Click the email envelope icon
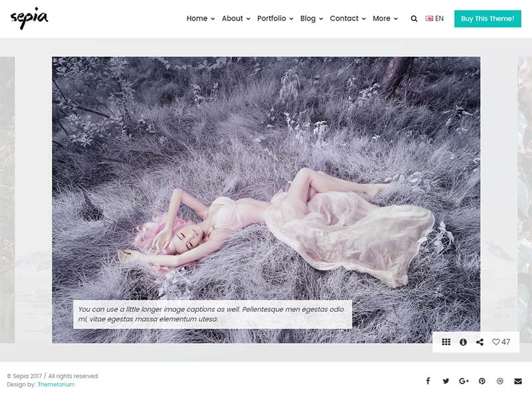532x399 pixels. tap(518, 381)
